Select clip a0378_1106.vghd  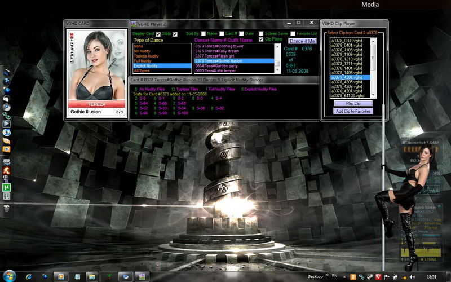pyautogui.click(x=350, y=54)
